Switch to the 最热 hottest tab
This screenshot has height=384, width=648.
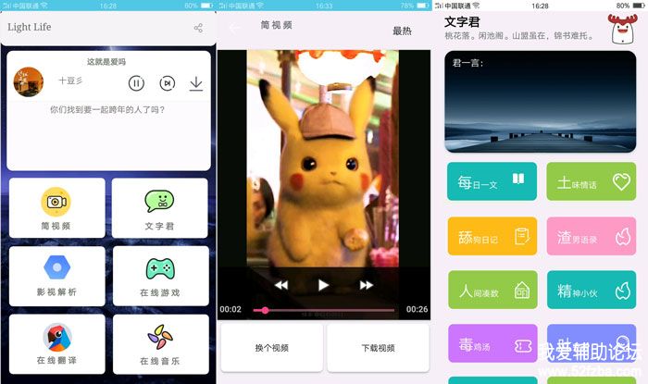(402, 31)
